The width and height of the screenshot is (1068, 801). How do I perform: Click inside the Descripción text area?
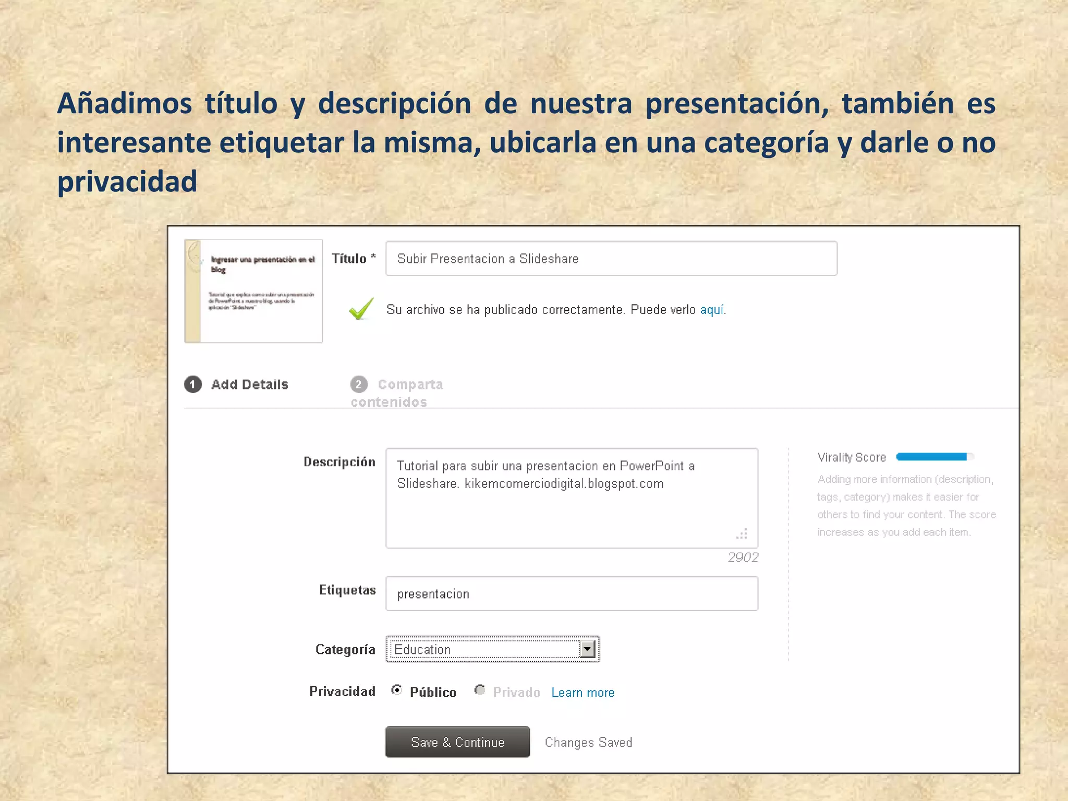[x=572, y=498]
